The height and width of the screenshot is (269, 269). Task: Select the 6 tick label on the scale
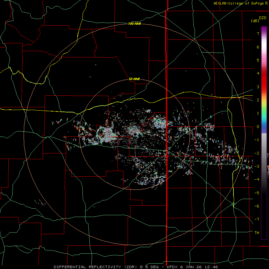[258, 47]
